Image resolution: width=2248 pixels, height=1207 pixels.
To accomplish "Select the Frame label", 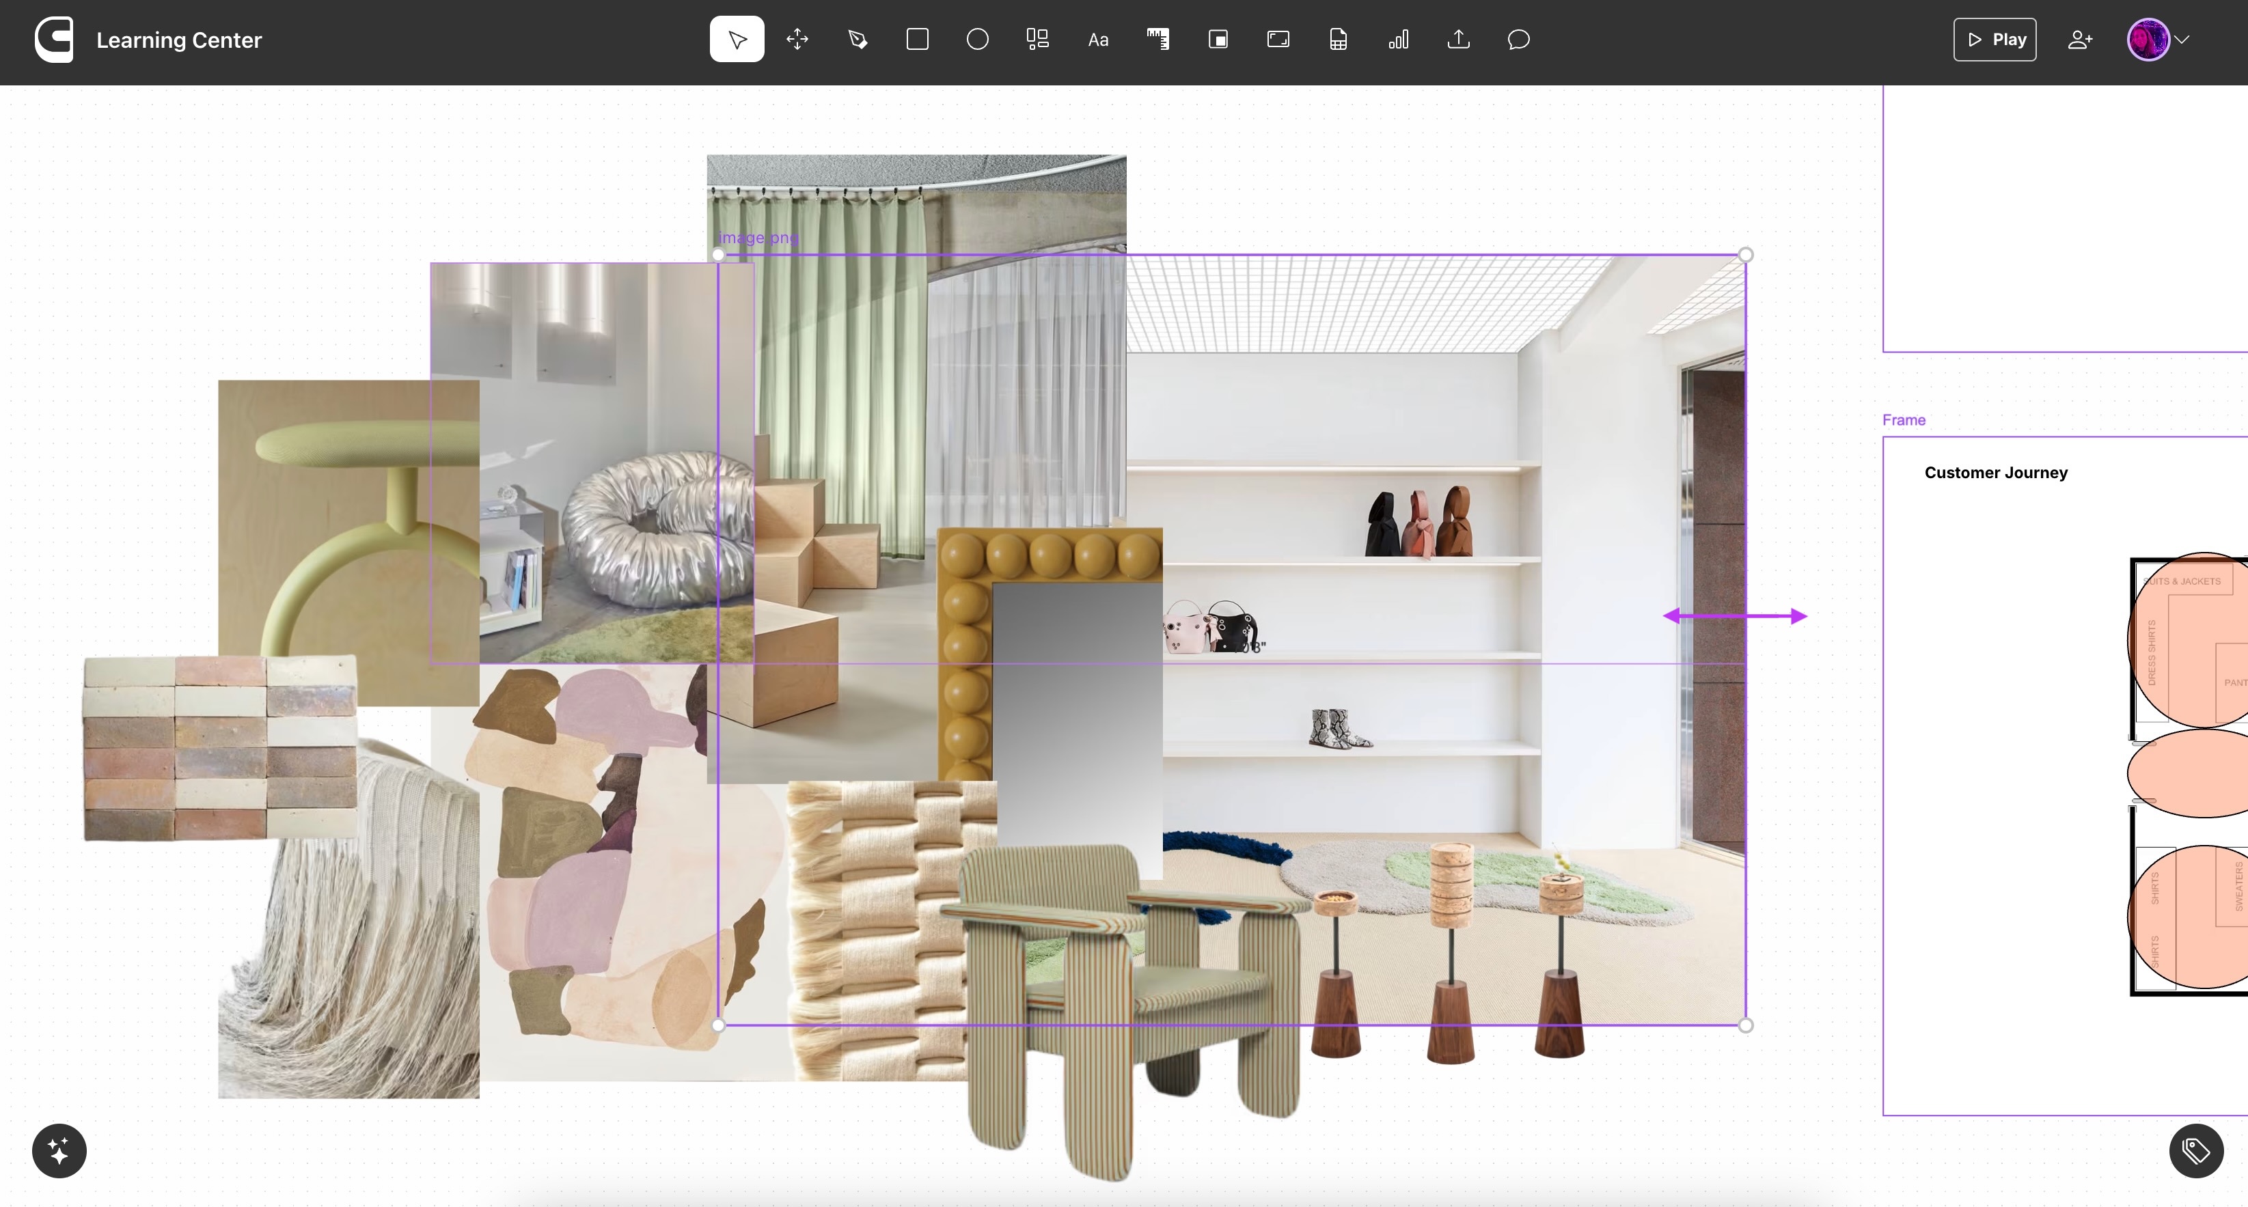I will point(1904,419).
